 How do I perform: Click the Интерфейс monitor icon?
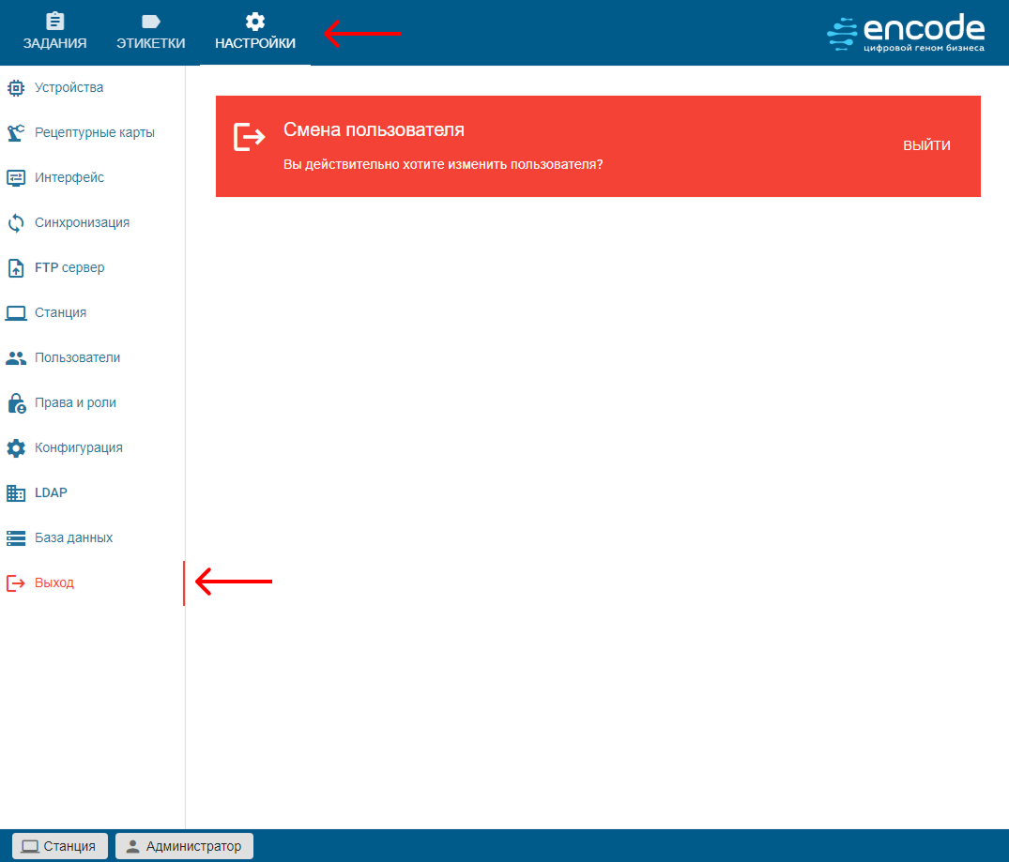point(16,178)
